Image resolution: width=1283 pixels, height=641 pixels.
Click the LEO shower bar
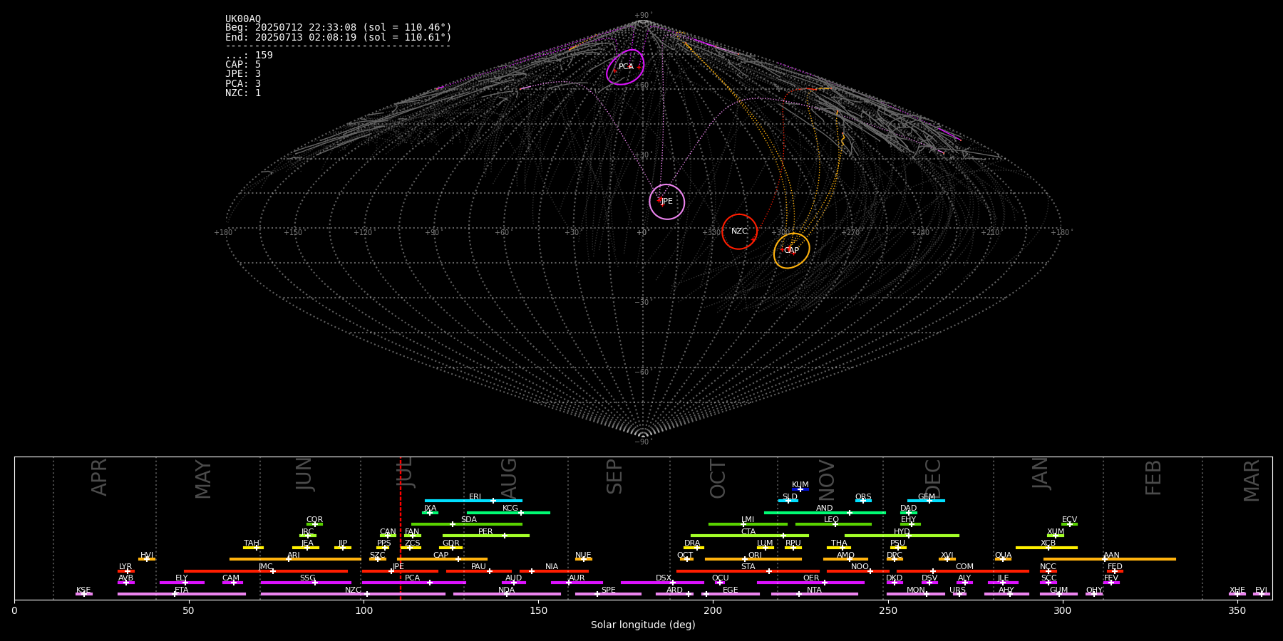[833, 524]
